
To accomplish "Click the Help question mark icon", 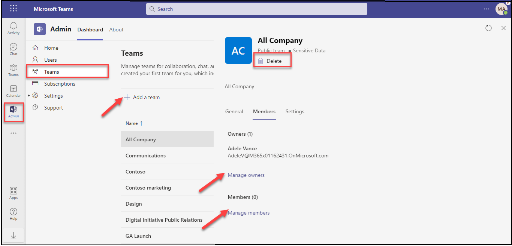I will point(13,214).
